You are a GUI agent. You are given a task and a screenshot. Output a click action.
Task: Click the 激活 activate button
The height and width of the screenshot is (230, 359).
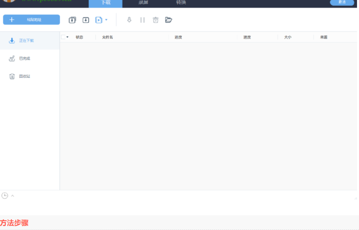342,2
